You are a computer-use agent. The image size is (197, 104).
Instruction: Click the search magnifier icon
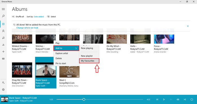click(x=3, y=16)
